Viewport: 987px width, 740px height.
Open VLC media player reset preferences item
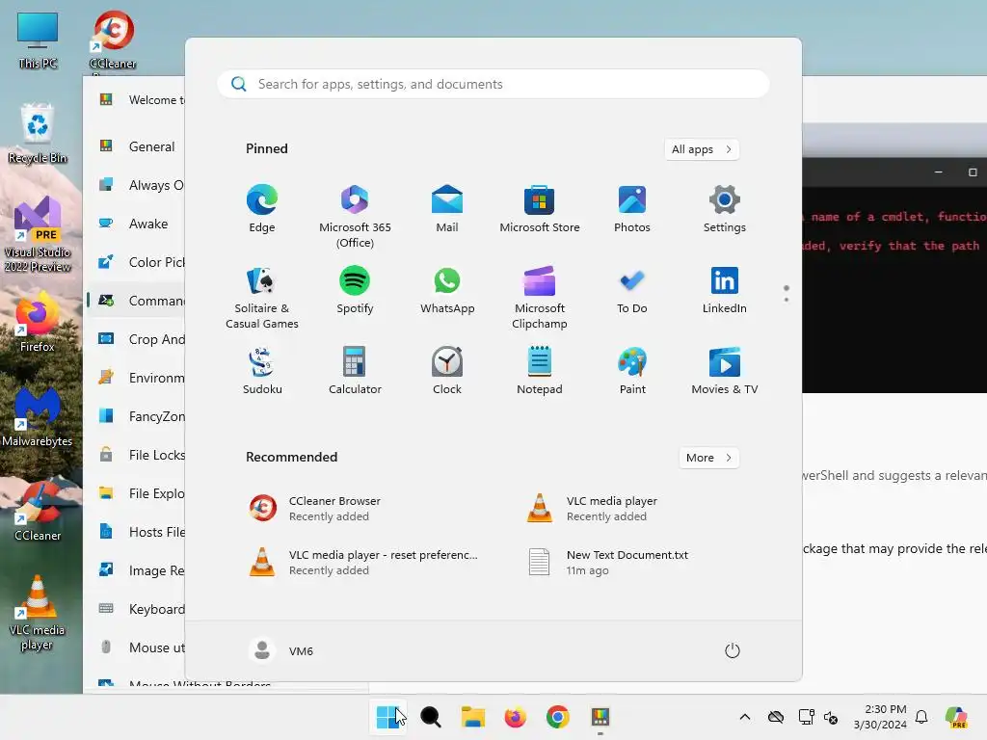click(363, 563)
